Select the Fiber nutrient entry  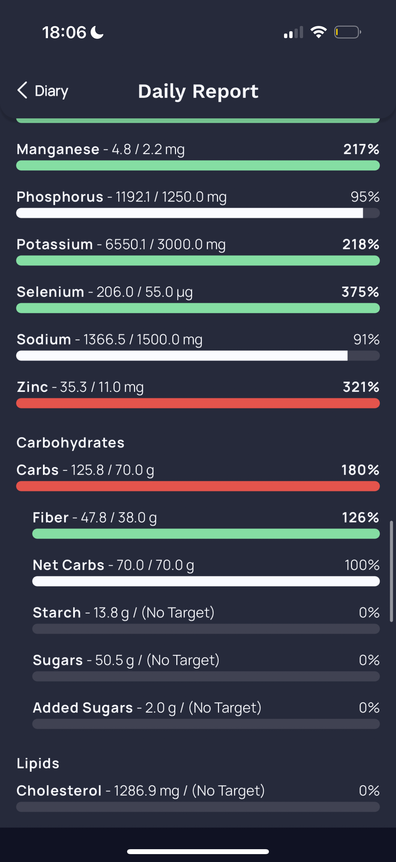point(206,524)
